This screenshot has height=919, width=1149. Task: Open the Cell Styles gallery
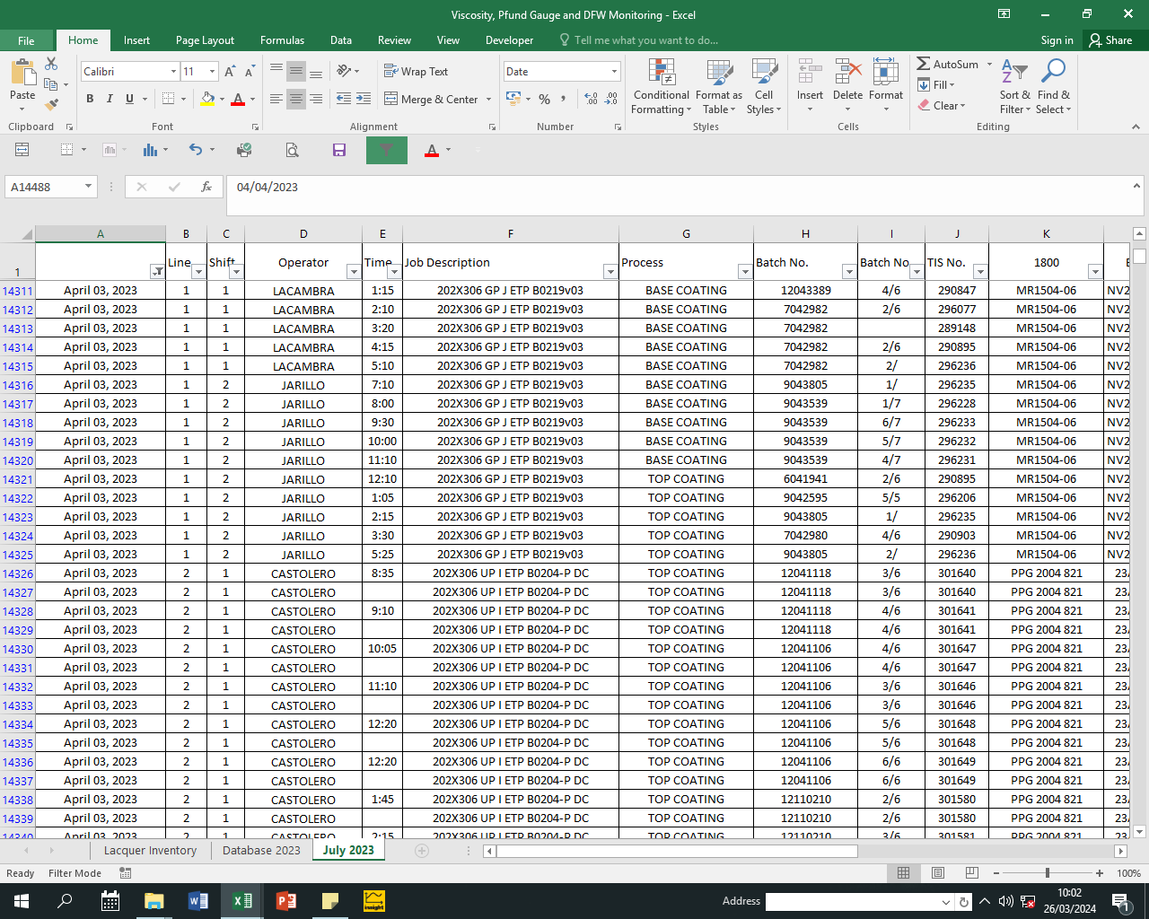pos(764,87)
